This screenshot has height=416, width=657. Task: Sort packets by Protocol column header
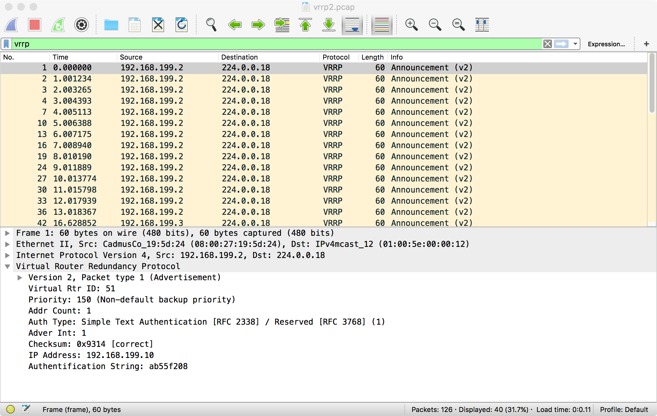(336, 57)
